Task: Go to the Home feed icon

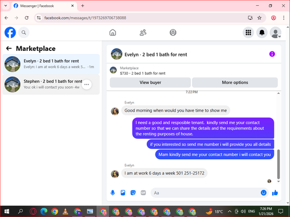Action: 113,32
